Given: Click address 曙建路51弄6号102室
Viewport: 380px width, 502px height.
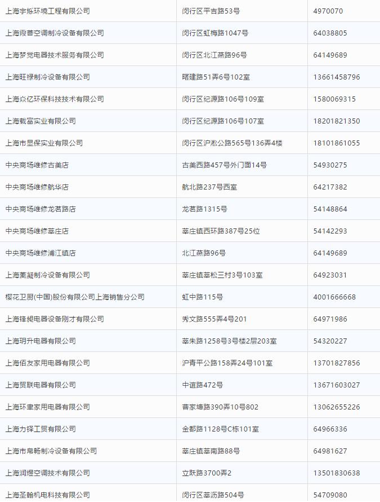Looking at the screenshot, I should [x=216, y=77].
